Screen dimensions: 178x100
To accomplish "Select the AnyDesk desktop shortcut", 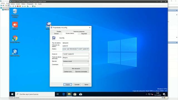I will pyautogui.click(x=15, y=26).
